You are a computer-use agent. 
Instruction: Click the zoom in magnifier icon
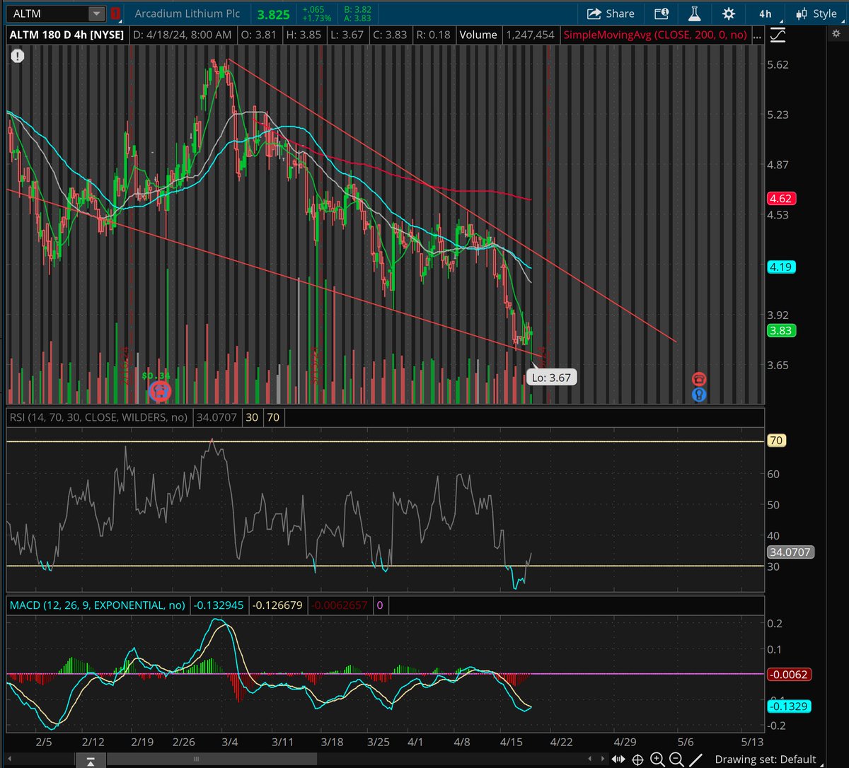[657, 760]
